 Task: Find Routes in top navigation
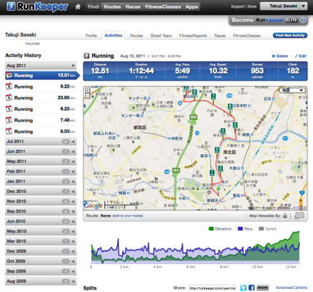pyautogui.click(x=112, y=7)
